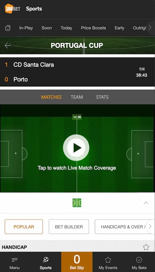Screen dimensions: 155x272
Task: Reveal more market filters via right arrow
Action: coord(150,227)
